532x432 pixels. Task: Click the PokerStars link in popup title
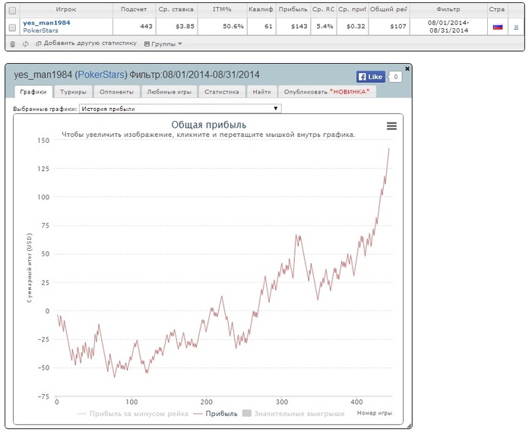101,75
